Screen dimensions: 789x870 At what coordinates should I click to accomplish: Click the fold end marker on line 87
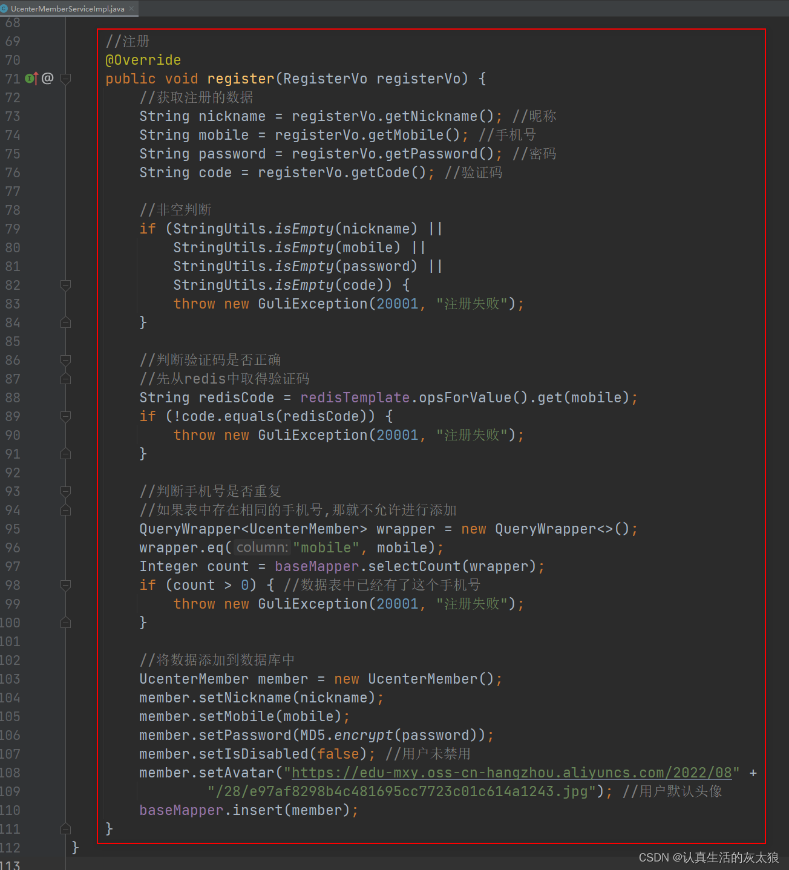[x=66, y=379]
